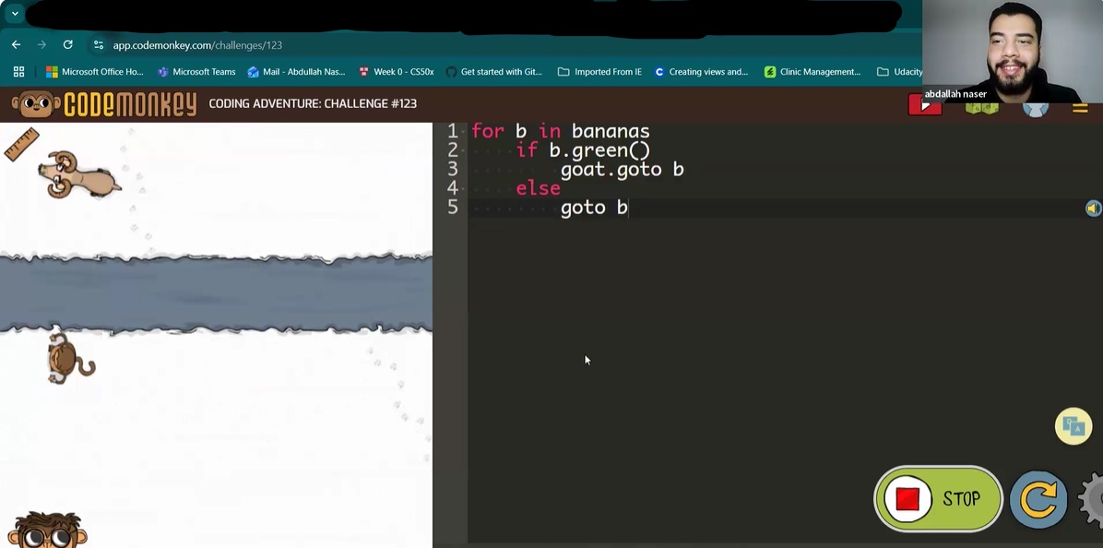
Task: Open Mail - Abdullah Nas bookmark
Action: coord(296,72)
